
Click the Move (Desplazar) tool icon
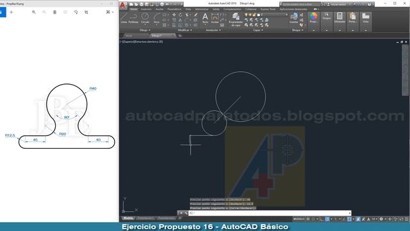point(174,15)
